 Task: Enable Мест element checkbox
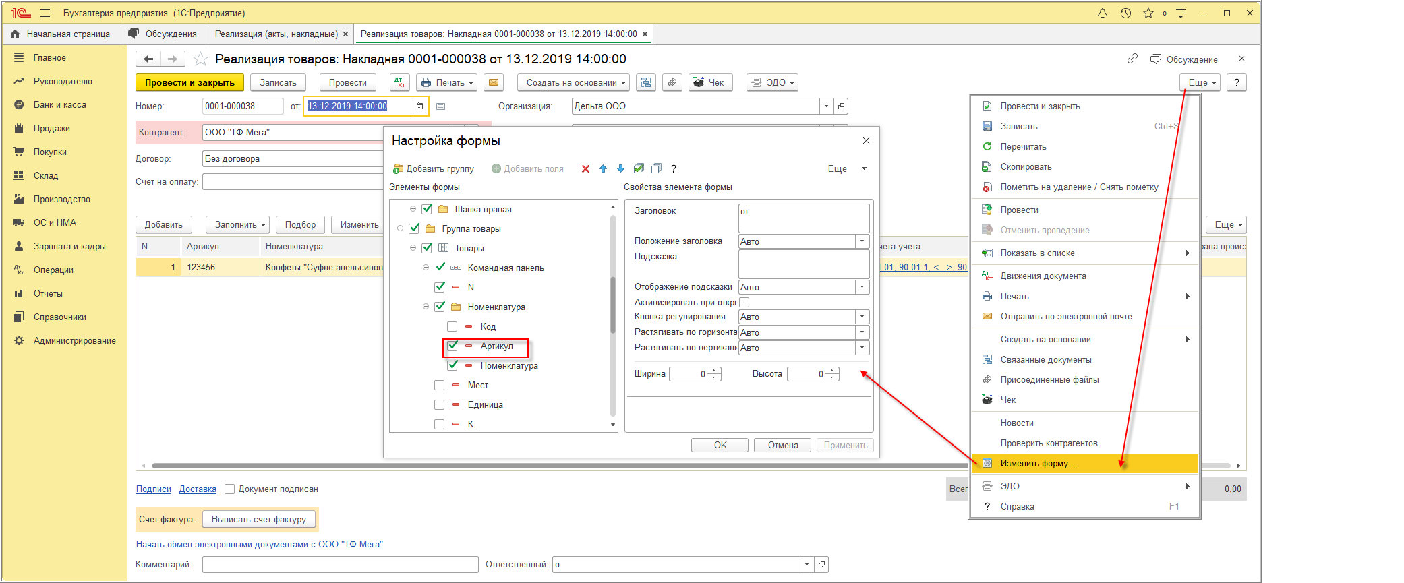pyautogui.click(x=440, y=385)
